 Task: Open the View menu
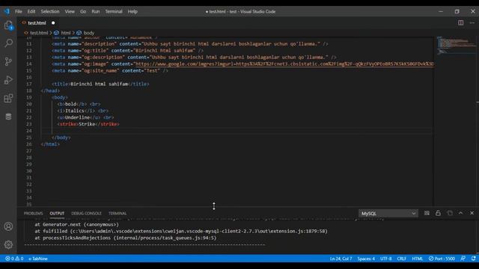(x=70, y=12)
